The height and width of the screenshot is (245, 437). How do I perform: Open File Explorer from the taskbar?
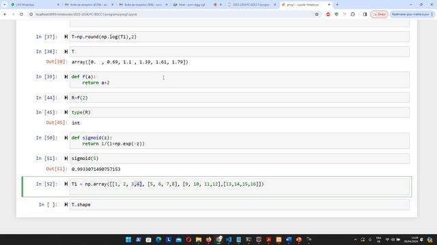click(x=199, y=240)
